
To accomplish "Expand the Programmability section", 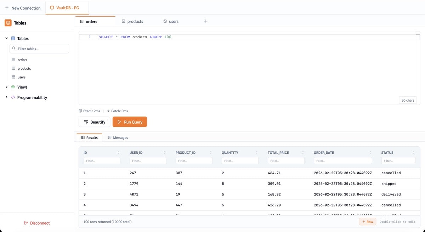I will [x=6, y=97].
